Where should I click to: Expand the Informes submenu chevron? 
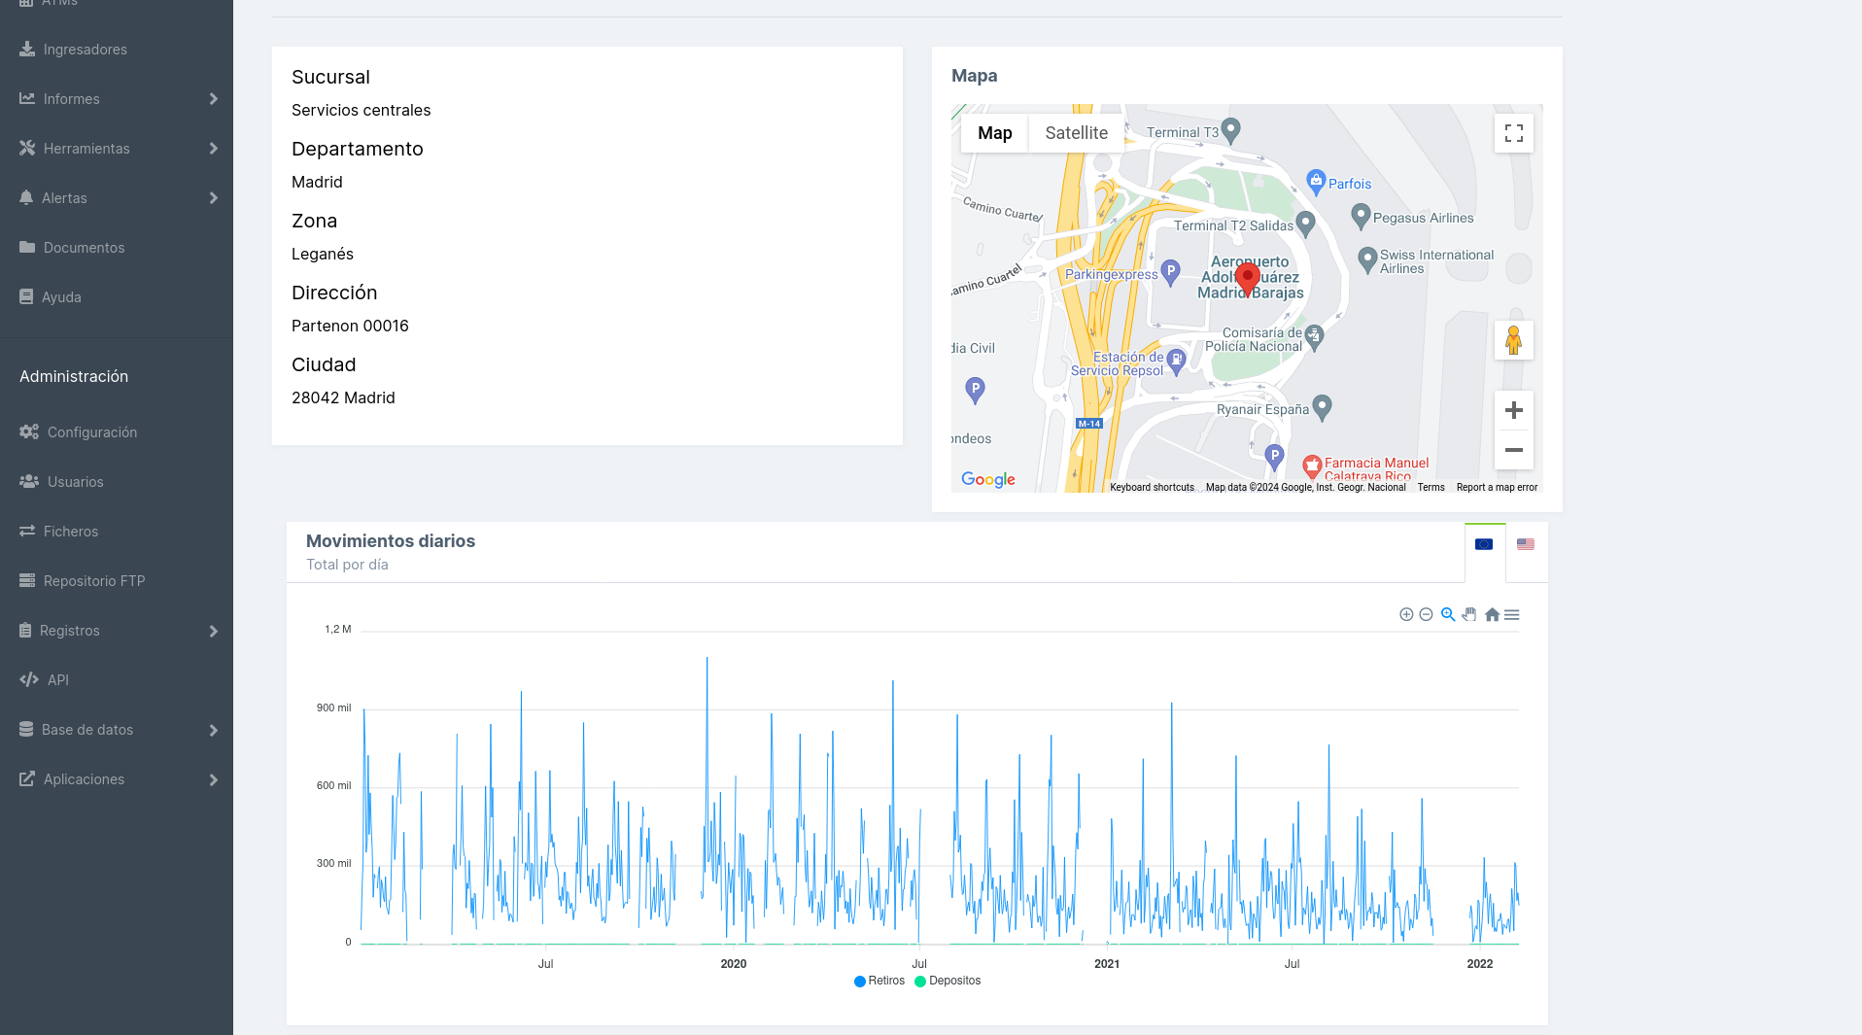pos(214,99)
